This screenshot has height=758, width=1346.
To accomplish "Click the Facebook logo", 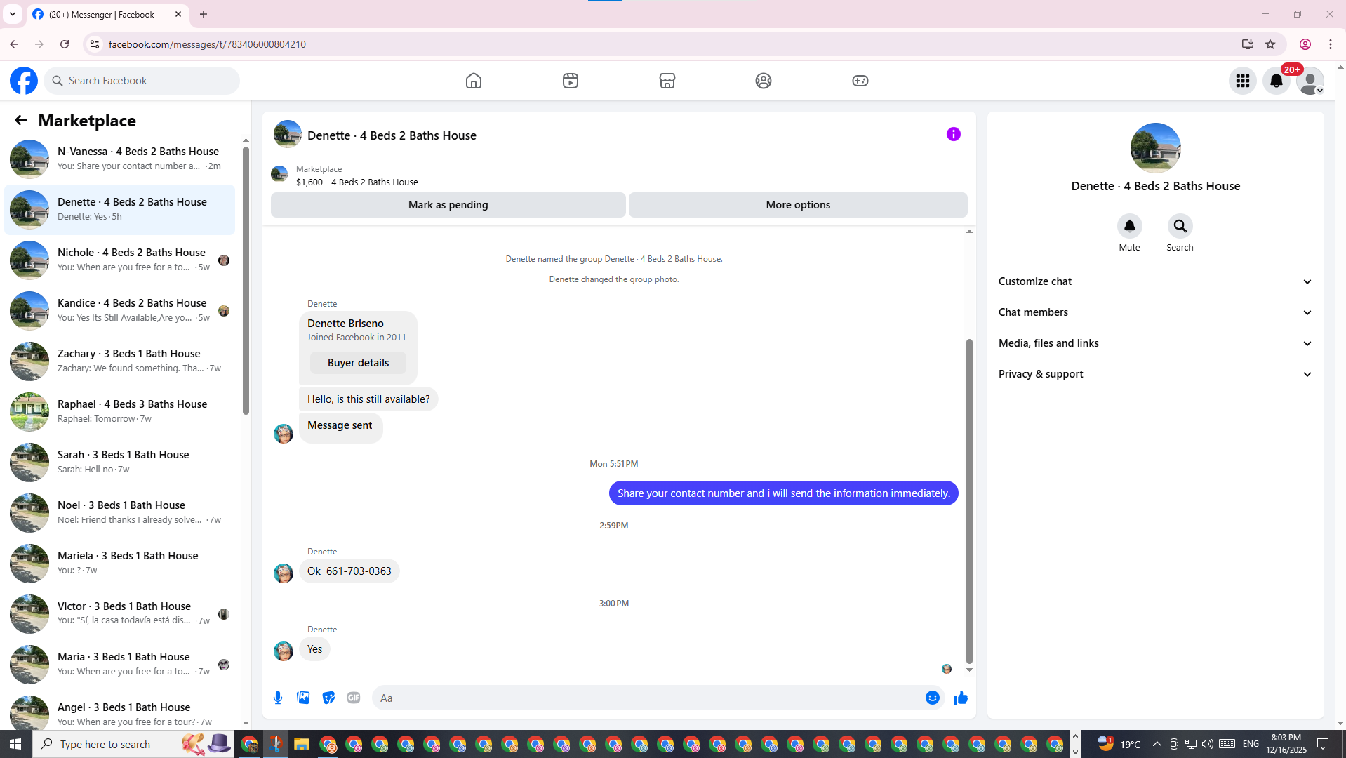I will [x=24, y=81].
